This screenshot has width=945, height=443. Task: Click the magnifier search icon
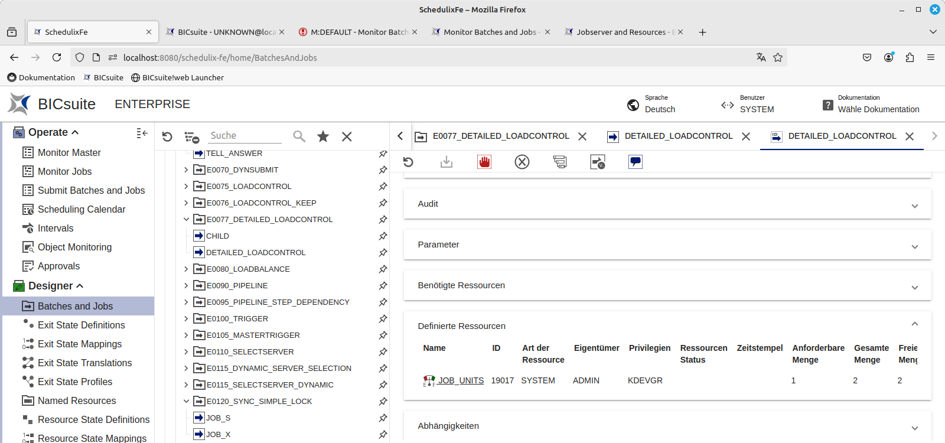tap(299, 136)
